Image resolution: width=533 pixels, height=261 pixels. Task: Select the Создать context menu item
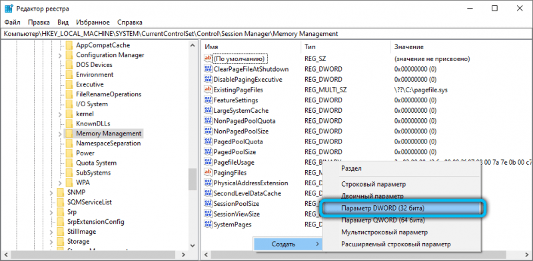(288, 244)
